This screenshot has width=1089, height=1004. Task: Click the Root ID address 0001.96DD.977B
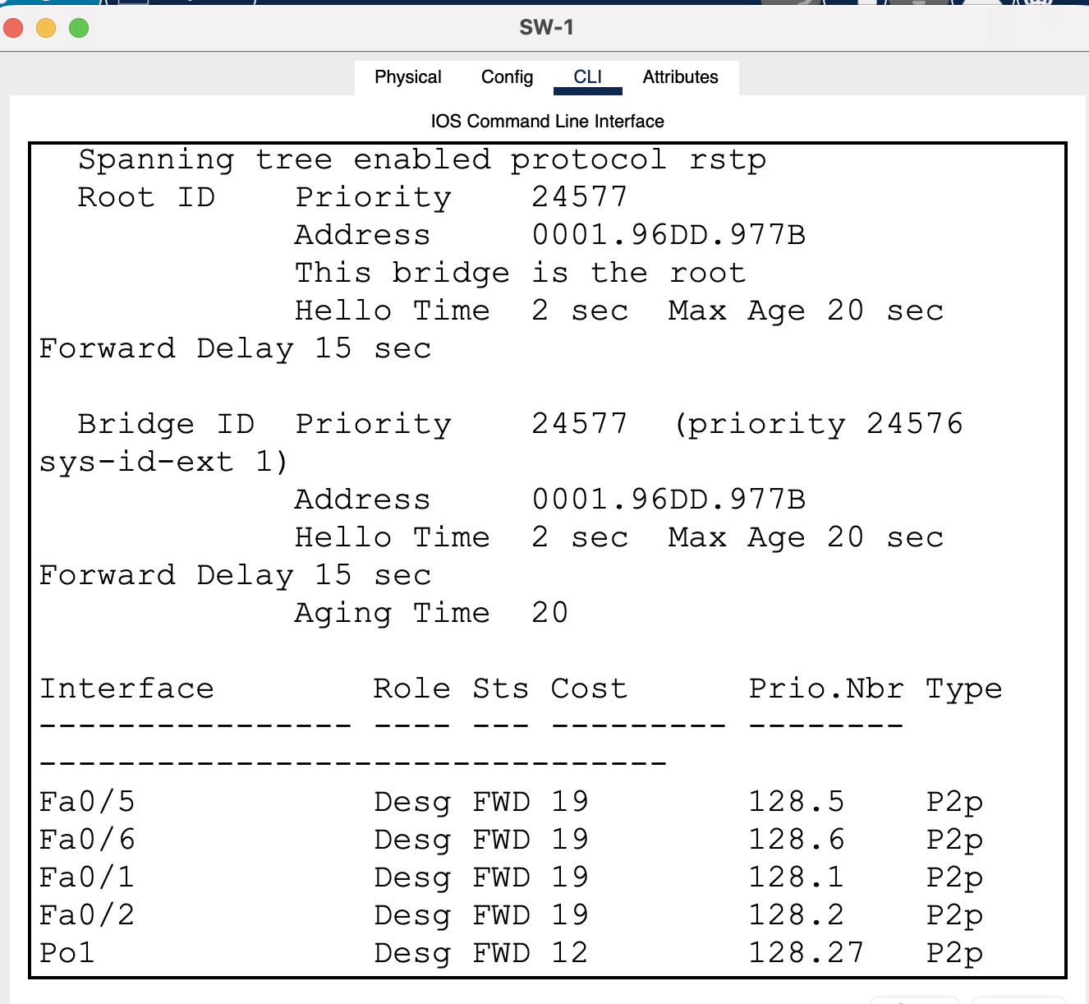[669, 235]
